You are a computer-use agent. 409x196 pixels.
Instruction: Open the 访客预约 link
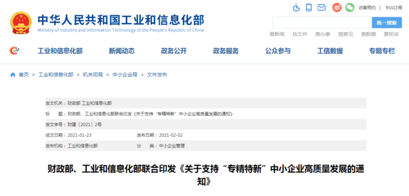pos(367,8)
